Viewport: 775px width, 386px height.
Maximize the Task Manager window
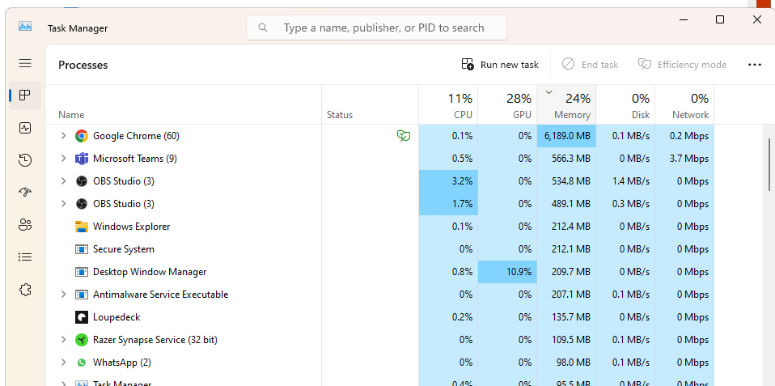(x=720, y=19)
